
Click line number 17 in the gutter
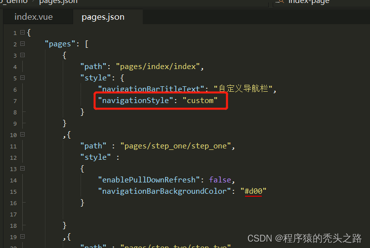[13, 214]
